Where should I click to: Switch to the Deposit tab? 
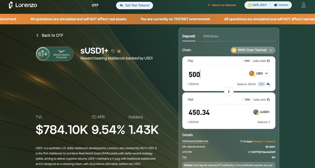(x=189, y=36)
